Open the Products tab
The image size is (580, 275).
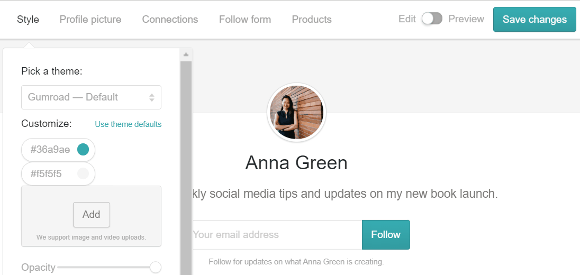point(312,19)
